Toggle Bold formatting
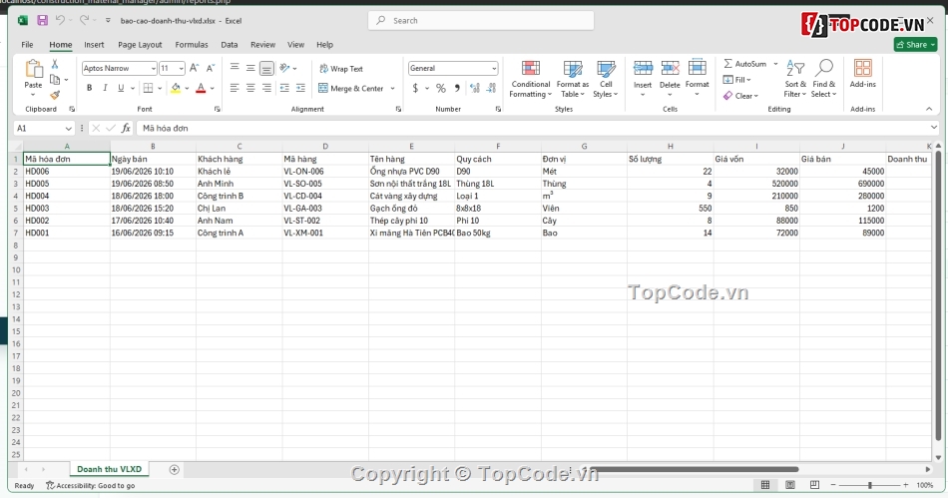The height and width of the screenshot is (498, 948). (90, 88)
